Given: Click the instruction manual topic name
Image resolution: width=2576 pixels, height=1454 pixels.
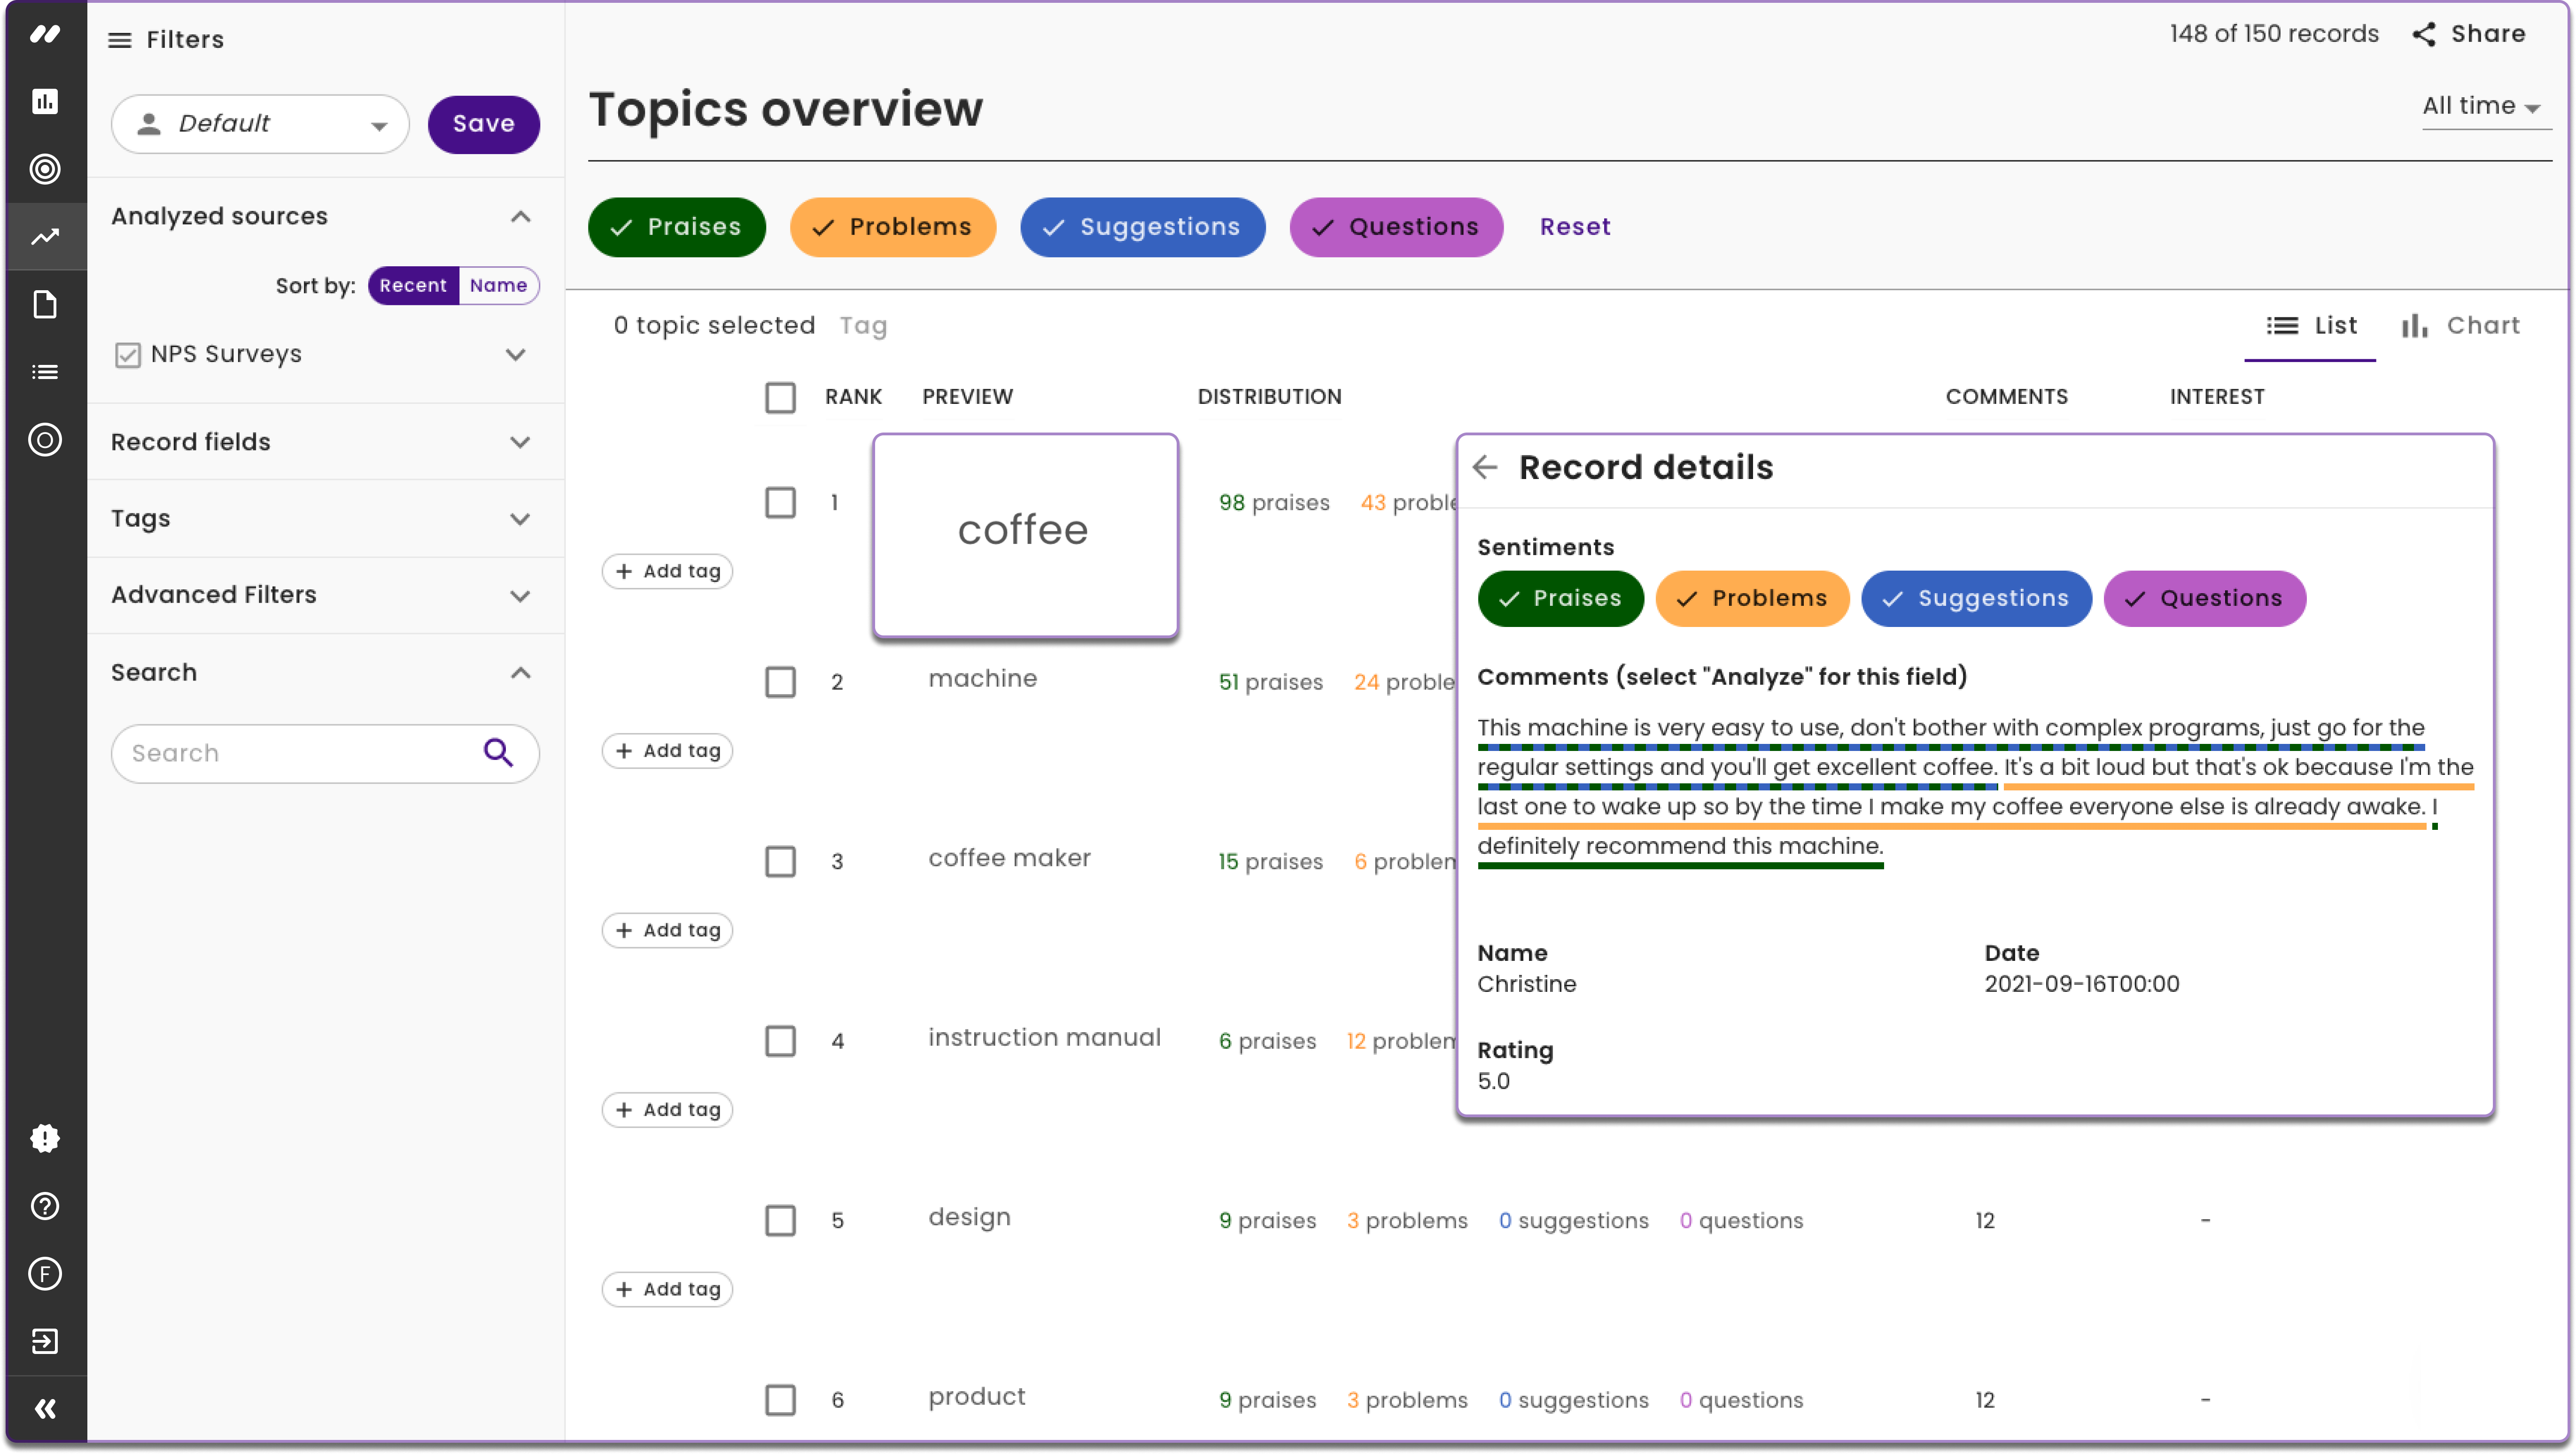Looking at the screenshot, I should (1044, 1038).
